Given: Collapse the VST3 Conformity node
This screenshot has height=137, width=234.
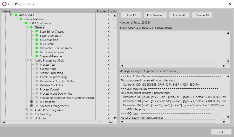Looking at the screenshot, I should coord(21,23).
